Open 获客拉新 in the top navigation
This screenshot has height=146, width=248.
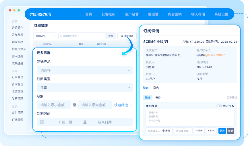[x=108, y=14]
